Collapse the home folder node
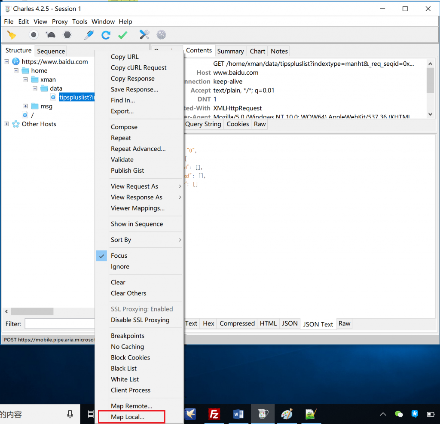 tap(16, 70)
